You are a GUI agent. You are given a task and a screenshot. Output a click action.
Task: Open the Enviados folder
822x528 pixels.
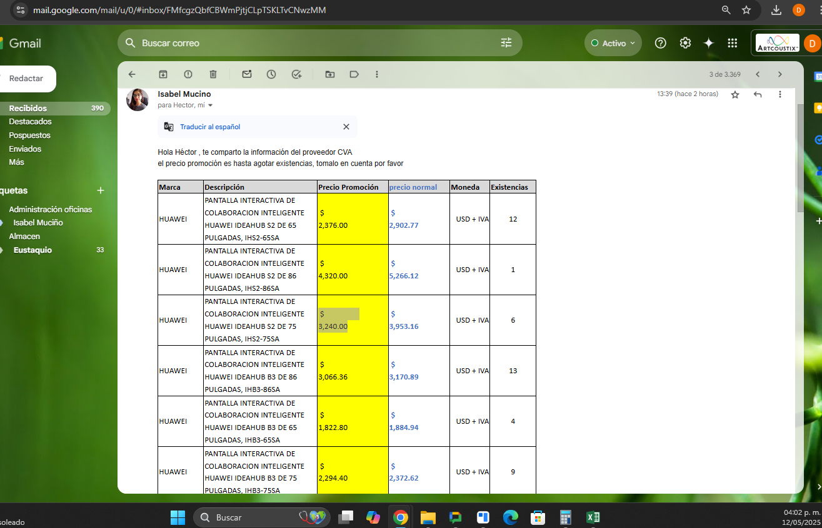(25, 149)
